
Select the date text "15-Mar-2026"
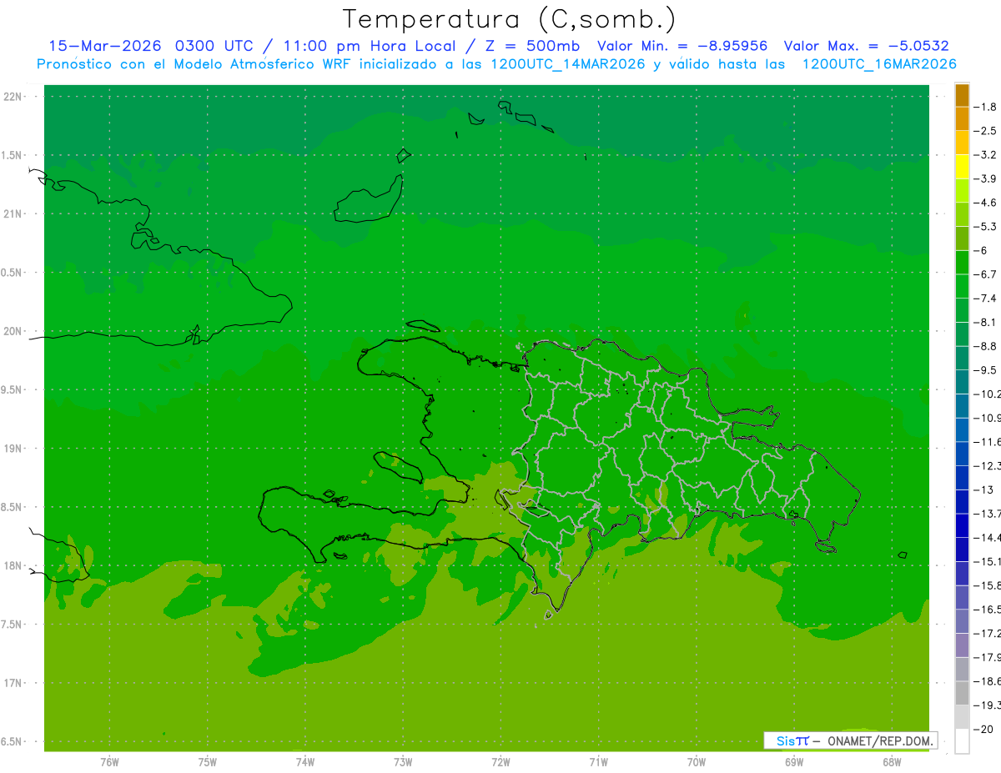[104, 46]
